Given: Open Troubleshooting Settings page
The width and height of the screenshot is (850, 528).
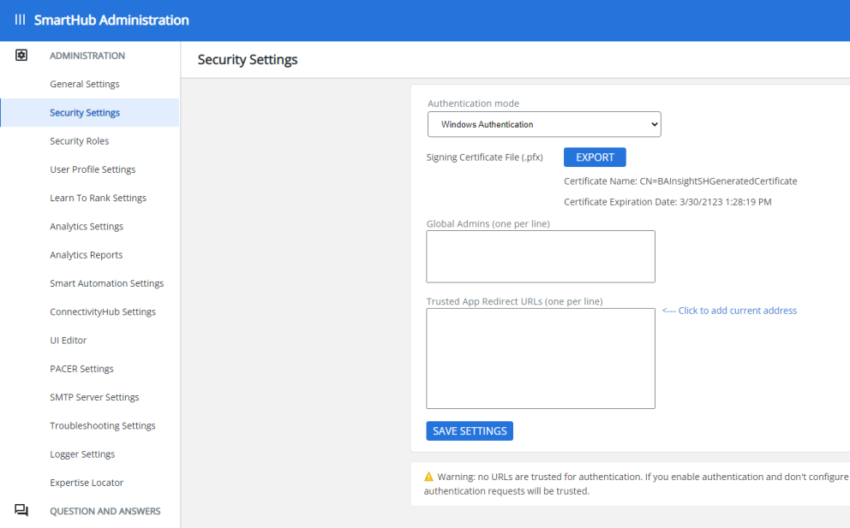Looking at the screenshot, I should 103,425.
